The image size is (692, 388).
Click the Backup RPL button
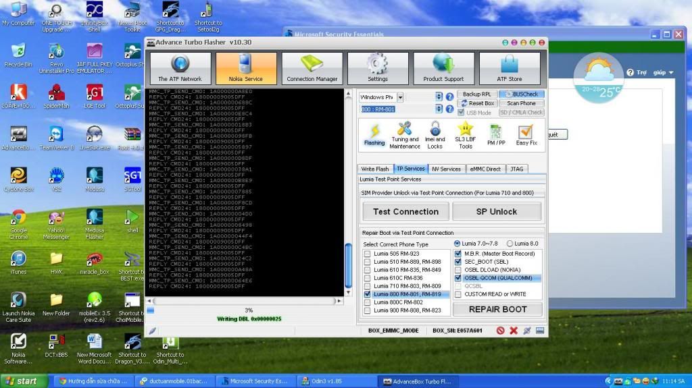click(476, 94)
